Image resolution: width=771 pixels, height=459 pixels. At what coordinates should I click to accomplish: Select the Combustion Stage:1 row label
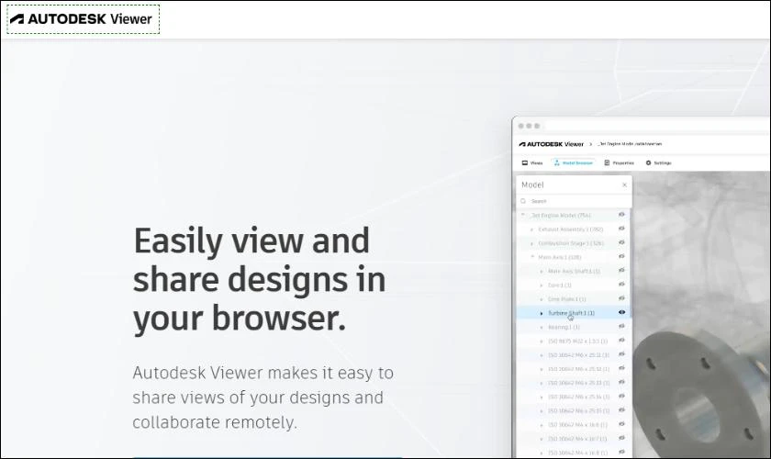point(571,243)
